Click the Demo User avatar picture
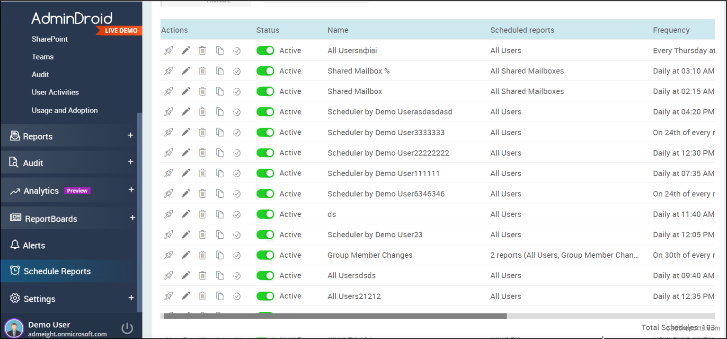 14,329
